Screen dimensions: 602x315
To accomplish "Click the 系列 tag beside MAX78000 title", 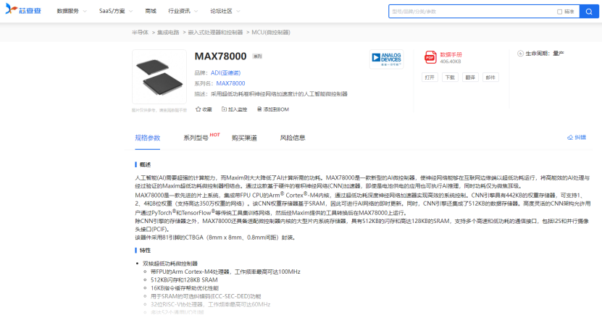I will [257, 56].
